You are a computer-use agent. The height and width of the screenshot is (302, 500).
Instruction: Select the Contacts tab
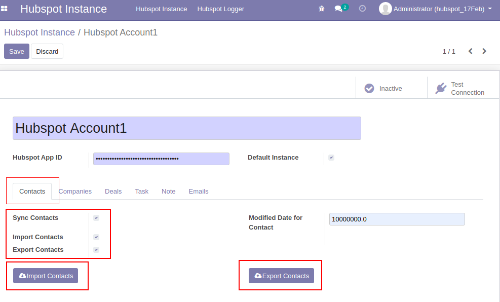point(32,192)
